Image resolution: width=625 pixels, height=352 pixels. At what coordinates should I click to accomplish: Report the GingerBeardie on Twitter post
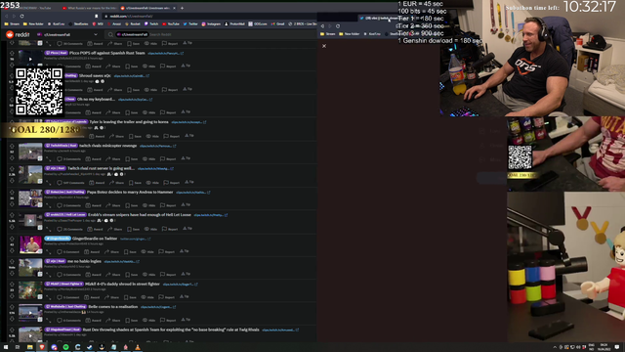[167, 252]
